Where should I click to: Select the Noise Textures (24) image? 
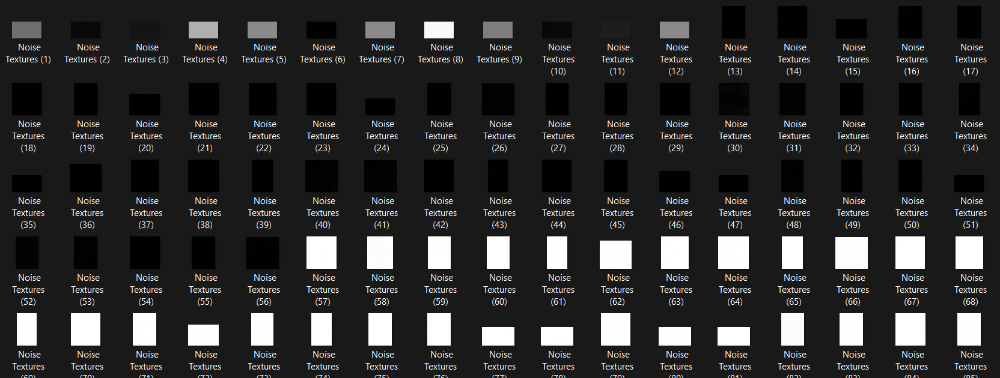click(380, 107)
